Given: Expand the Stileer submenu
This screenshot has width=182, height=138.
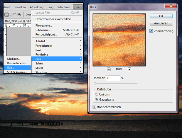Looking at the screenshot, I should point(58,68).
